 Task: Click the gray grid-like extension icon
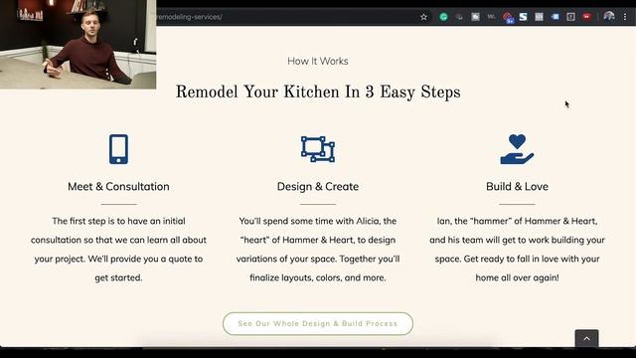coord(539,17)
